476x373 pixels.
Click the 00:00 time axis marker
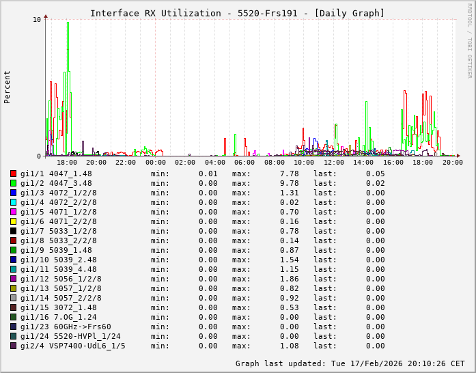pos(156,163)
